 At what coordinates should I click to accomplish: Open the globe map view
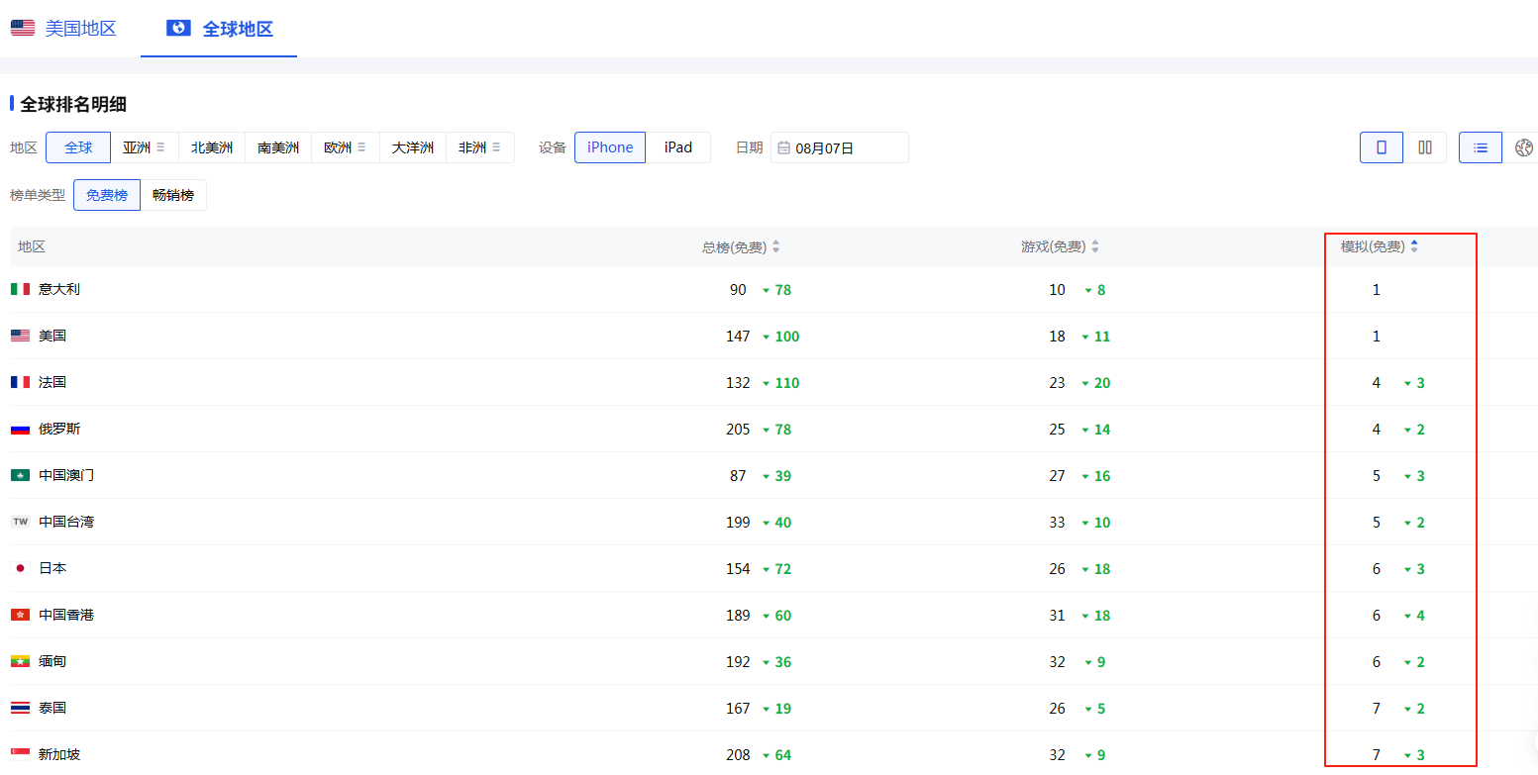coord(1524,147)
